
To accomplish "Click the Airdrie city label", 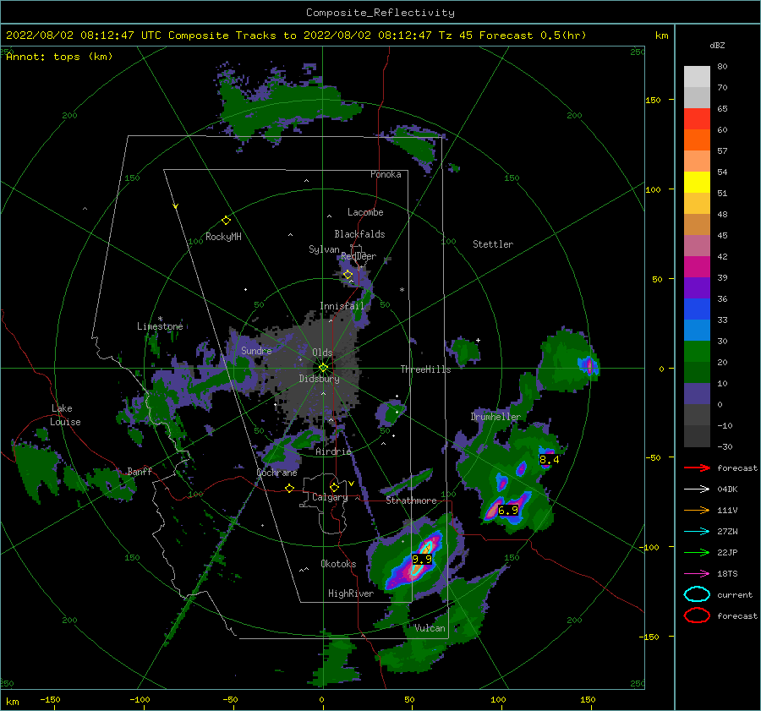I will [333, 451].
